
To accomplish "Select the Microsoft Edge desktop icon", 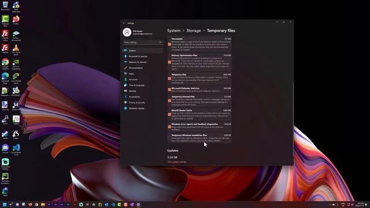I will point(5,78).
